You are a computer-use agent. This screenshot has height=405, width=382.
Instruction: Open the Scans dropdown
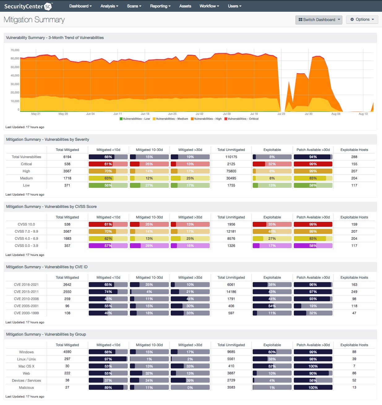[x=134, y=6]
